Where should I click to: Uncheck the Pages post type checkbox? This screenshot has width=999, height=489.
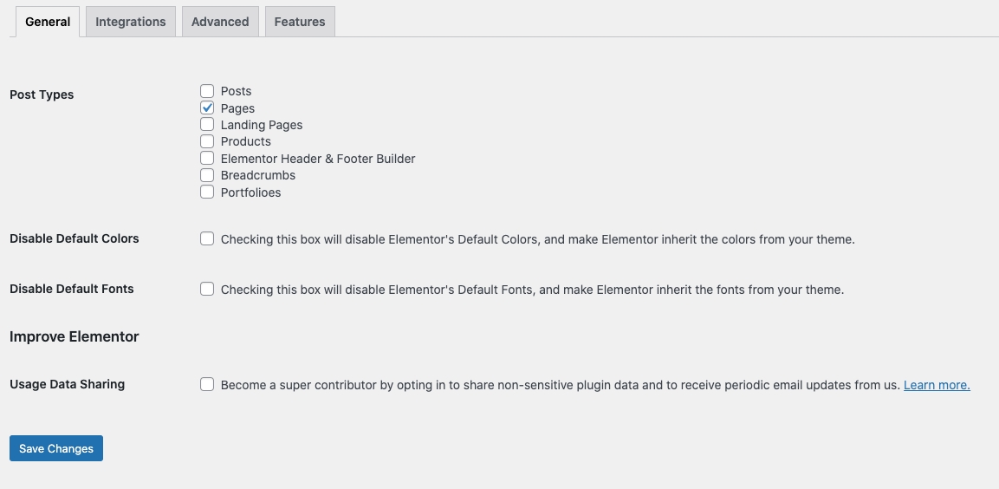click(207, 108)
